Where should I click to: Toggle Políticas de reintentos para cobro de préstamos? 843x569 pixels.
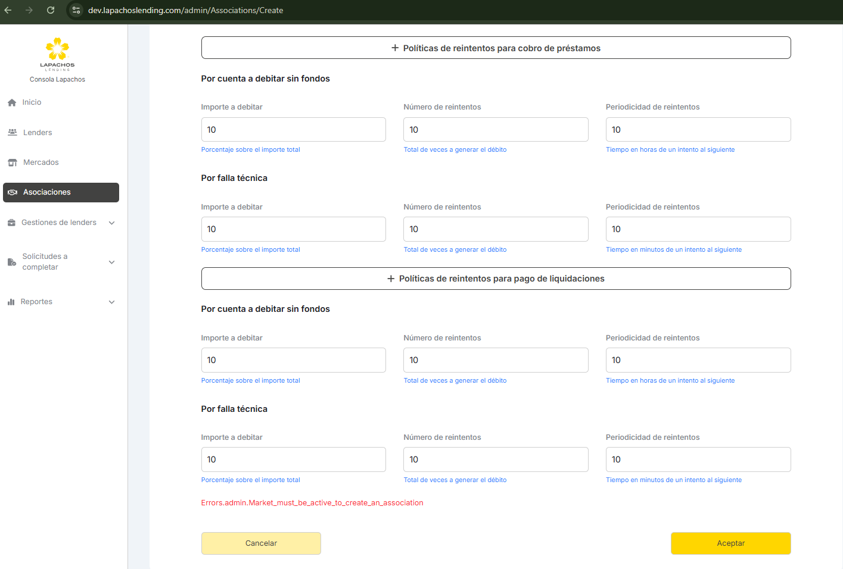click(496, 48)
